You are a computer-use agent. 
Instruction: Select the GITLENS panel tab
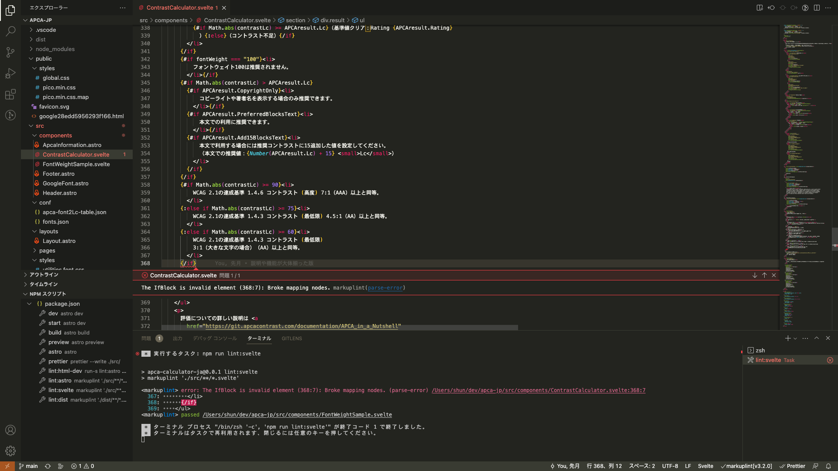click(291, 338)
